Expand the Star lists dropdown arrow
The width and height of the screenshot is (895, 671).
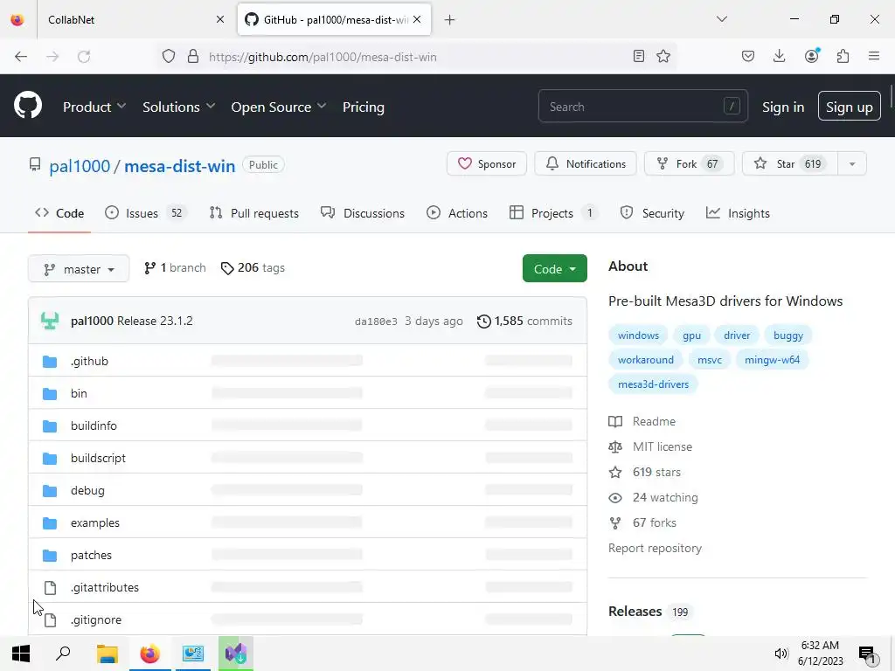pyautogui.click(x=851, y=164)
